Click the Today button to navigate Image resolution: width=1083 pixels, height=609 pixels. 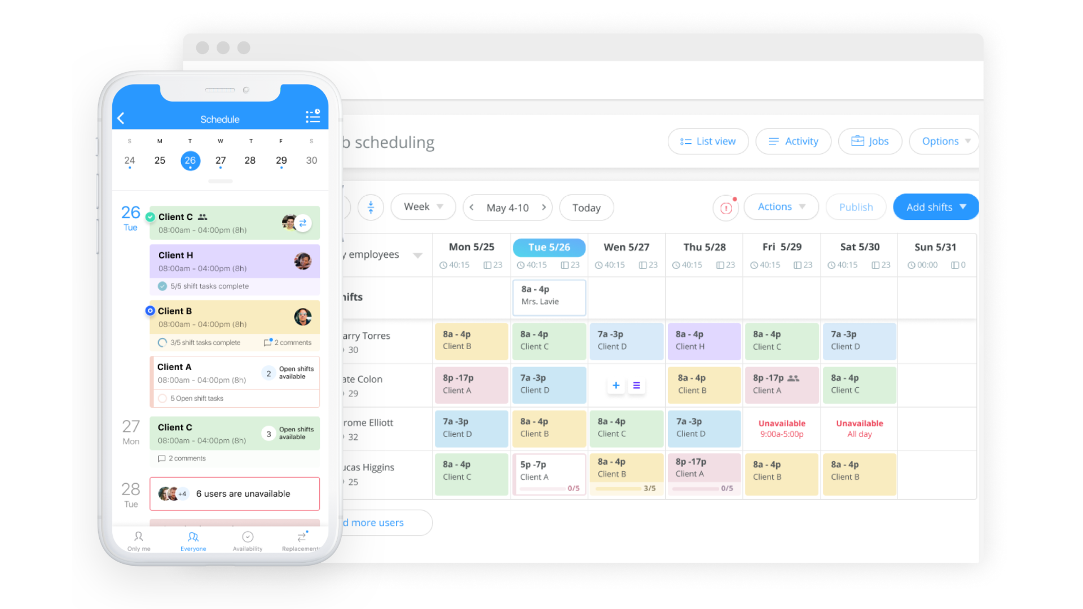(586, 207)
